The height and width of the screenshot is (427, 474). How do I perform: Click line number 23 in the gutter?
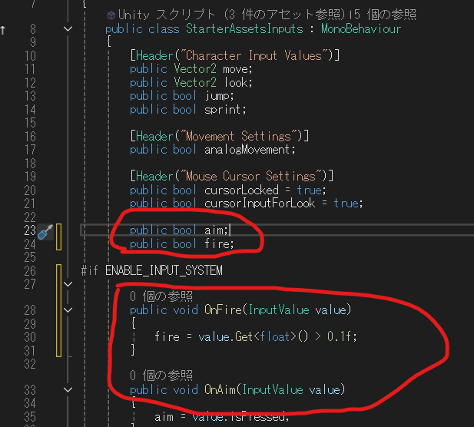click(30, 230)
